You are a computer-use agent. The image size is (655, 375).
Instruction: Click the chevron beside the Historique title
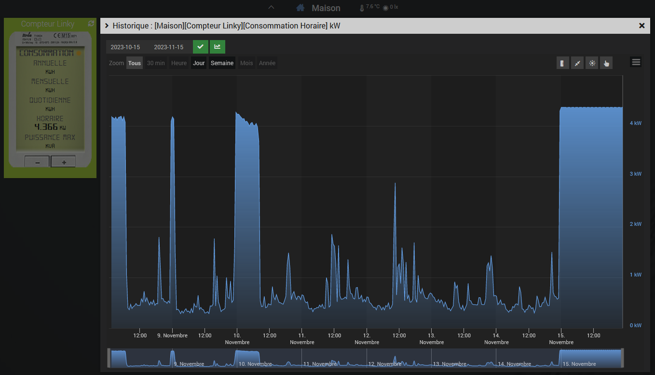click(x=107, y=26)
